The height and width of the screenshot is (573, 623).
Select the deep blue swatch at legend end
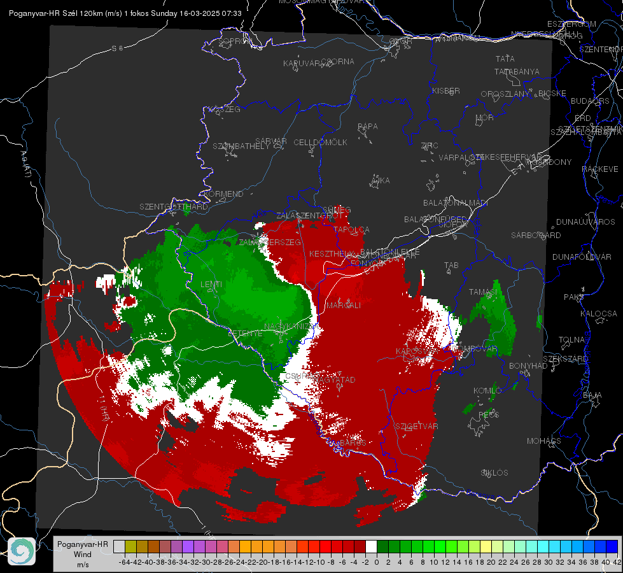tap(612, 546)
